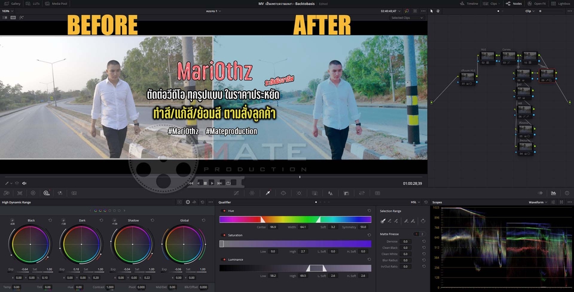Click the Luminance range bar
Image resolution: width=574 pixels, height=292 pixels.
click(x=295, y=268)
